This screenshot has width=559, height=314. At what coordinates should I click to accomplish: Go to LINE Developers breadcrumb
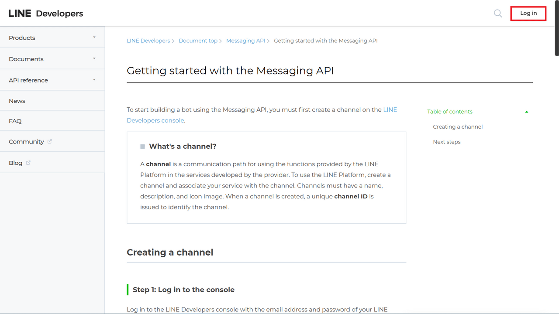(x=148, y=41)
